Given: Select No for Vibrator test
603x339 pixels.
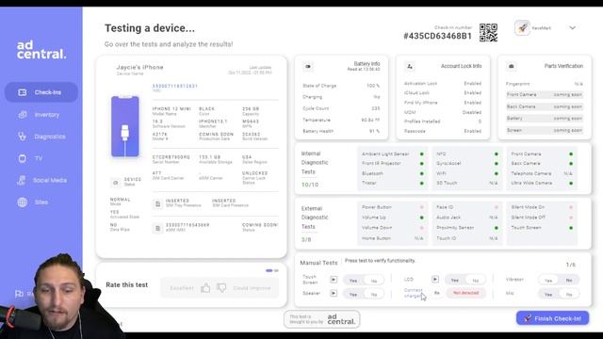Looking at the screenshot, I should 569,281.
